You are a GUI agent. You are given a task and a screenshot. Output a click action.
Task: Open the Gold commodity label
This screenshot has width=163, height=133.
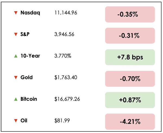click(27, 77)
